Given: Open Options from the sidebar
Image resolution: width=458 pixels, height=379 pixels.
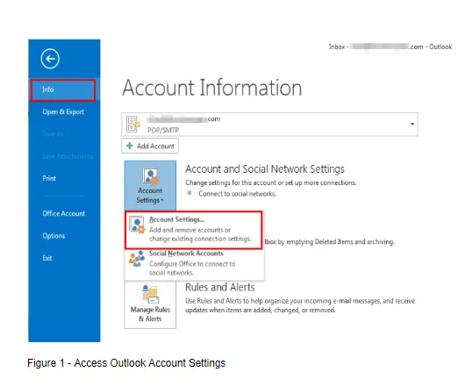Looking at the screenshot, I should [54, 236].
